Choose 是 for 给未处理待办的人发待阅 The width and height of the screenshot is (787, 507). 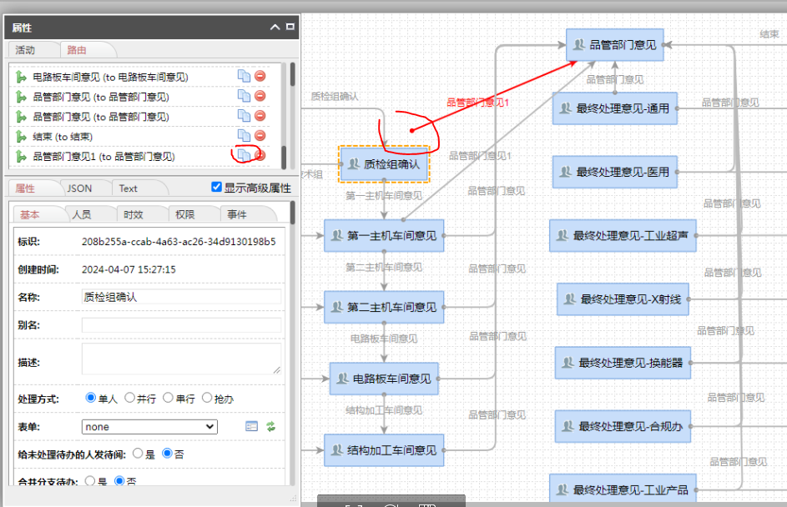(x=138, y=454)
